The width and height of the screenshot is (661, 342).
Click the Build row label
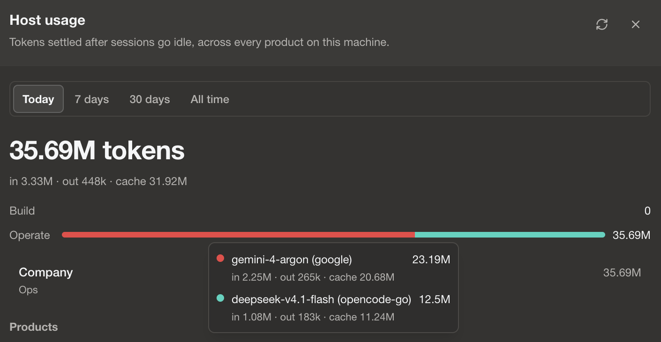pyautogui.click(x=22, y=211)
